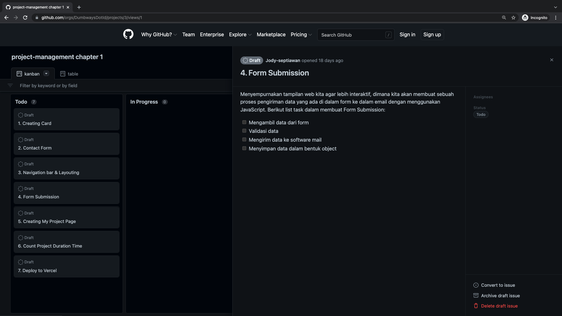Click the slash shortcut key icon in search
The height and width of the screenshot is (316, 562).
[x=388, y=35]
